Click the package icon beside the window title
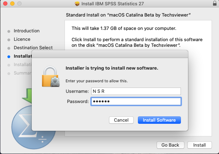 (x=77, y=4)
